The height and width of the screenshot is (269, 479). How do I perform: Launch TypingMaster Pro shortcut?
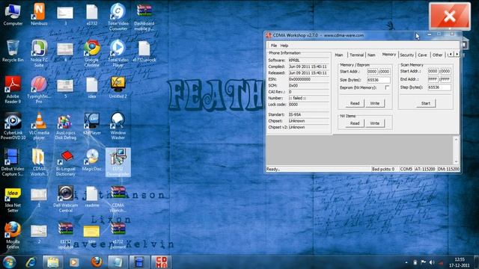pyautogui.click(x=39, y=90)
